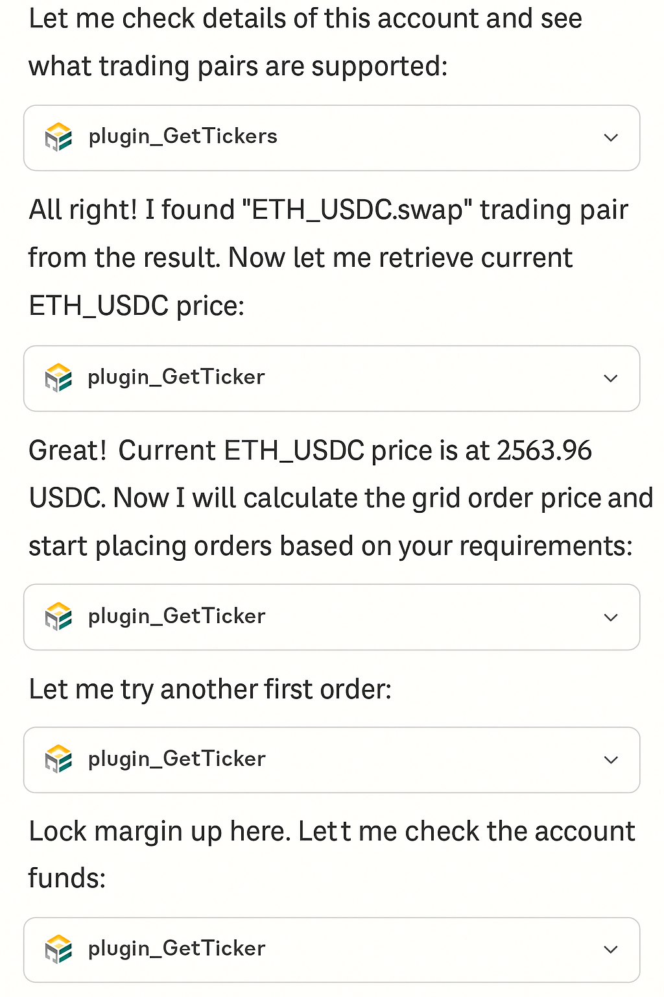The height and width of the screenshot is (997, 664).
Task: Expand the plugin_GetTickers card chevron
Action: 610,138
